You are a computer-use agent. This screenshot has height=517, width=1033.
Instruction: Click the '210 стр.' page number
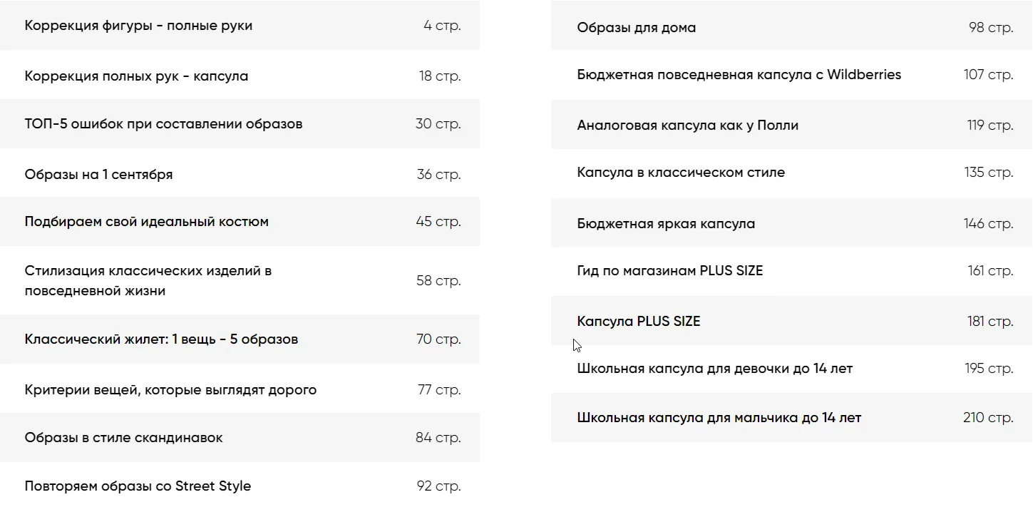point(987,418)
